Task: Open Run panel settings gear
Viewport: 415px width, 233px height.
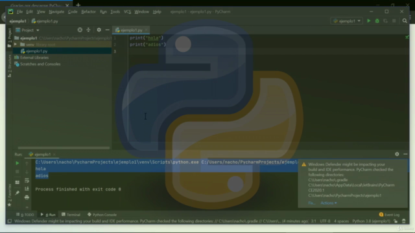Action: (397, 154)
